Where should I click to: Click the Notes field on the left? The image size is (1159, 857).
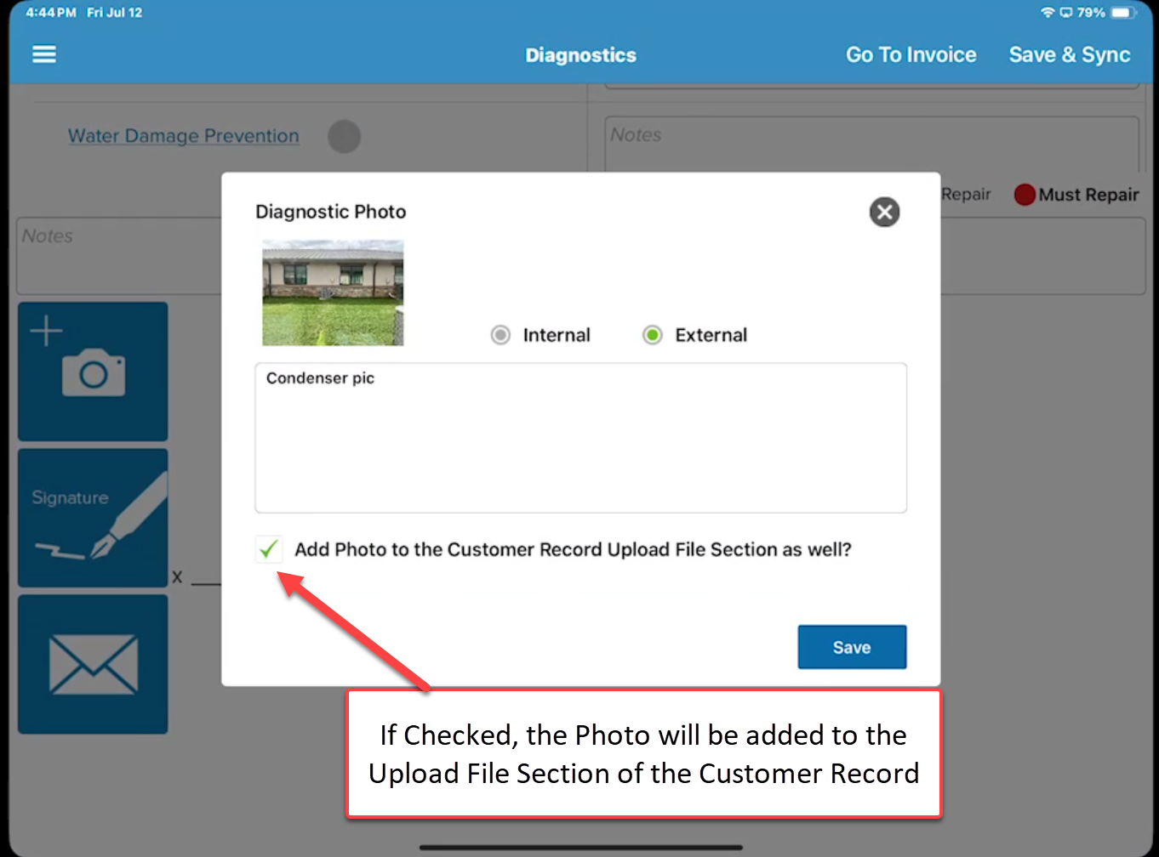pyautogui.click(x=119, y=255)
